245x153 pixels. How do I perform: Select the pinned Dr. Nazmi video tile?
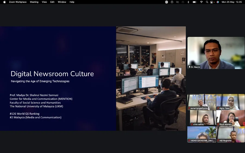tap(216, 53)
